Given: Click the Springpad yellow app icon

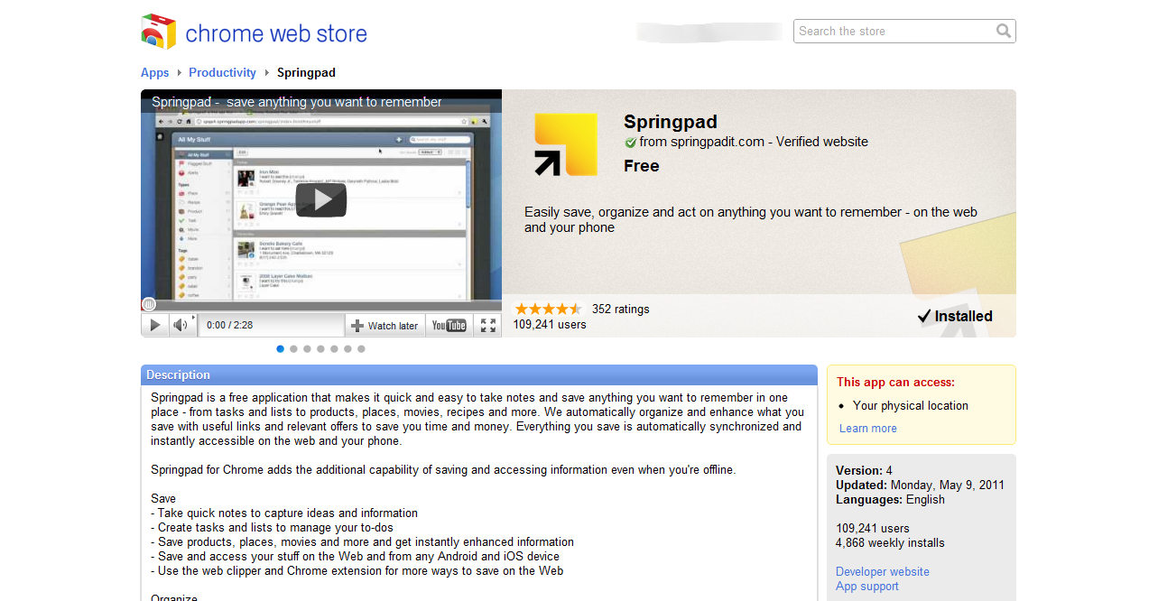Looking at the screenshot, I should pos(566,144).
